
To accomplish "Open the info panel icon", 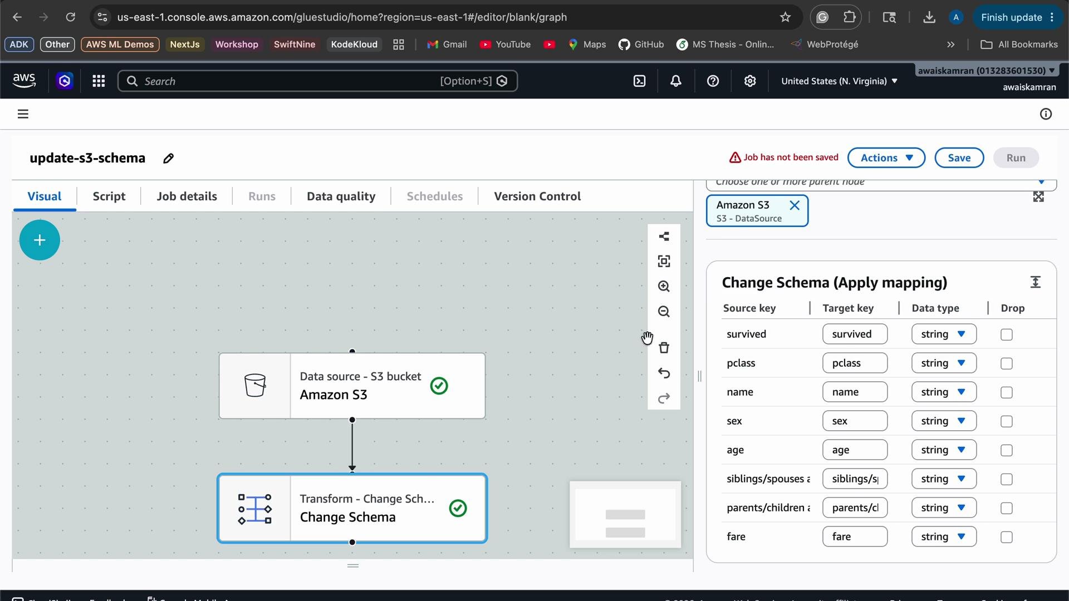I will pos(1046,114).
